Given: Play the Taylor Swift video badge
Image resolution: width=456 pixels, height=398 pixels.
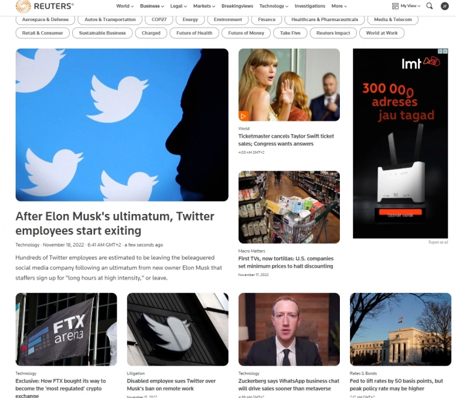Looking at the screenshot, I should [244, 116].
